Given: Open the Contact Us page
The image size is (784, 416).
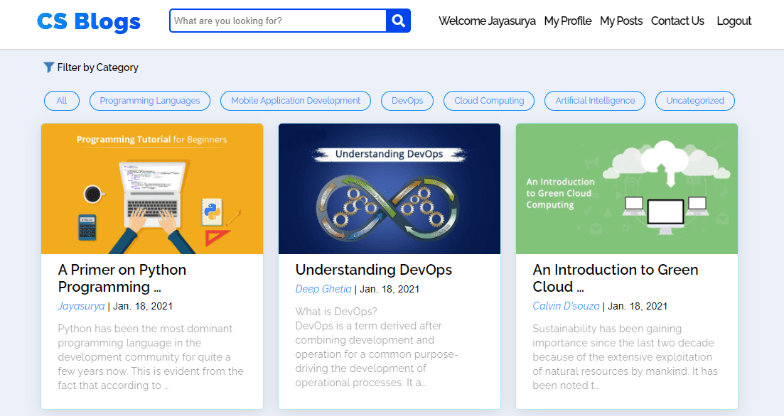Looking at the screenshot, I should (x=677, y=21).
